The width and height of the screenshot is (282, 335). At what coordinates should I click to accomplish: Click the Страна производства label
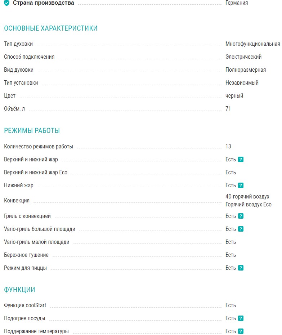[x=44, y=3]
